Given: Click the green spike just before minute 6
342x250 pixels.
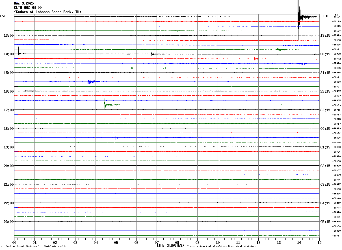Looking at the screenshot, I should 132,68.
